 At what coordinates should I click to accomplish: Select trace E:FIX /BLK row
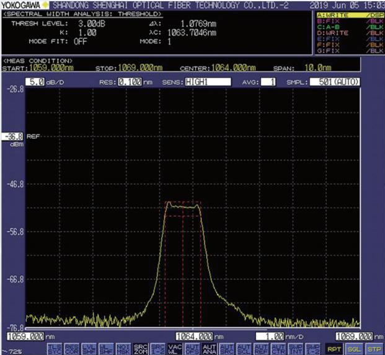click(350, 39)
